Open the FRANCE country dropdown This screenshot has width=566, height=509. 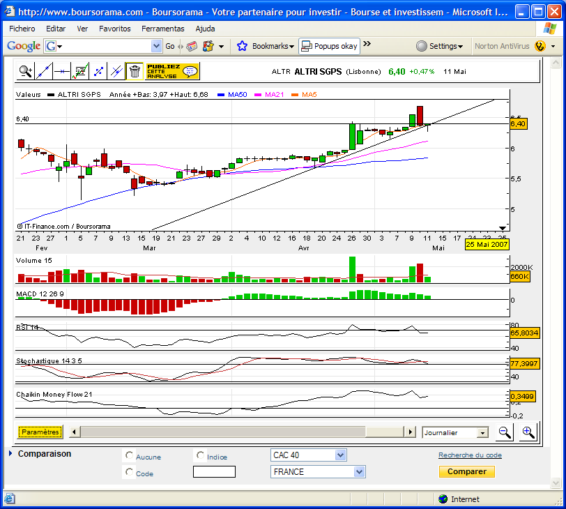pyautogui.click(x=318, y=472)
